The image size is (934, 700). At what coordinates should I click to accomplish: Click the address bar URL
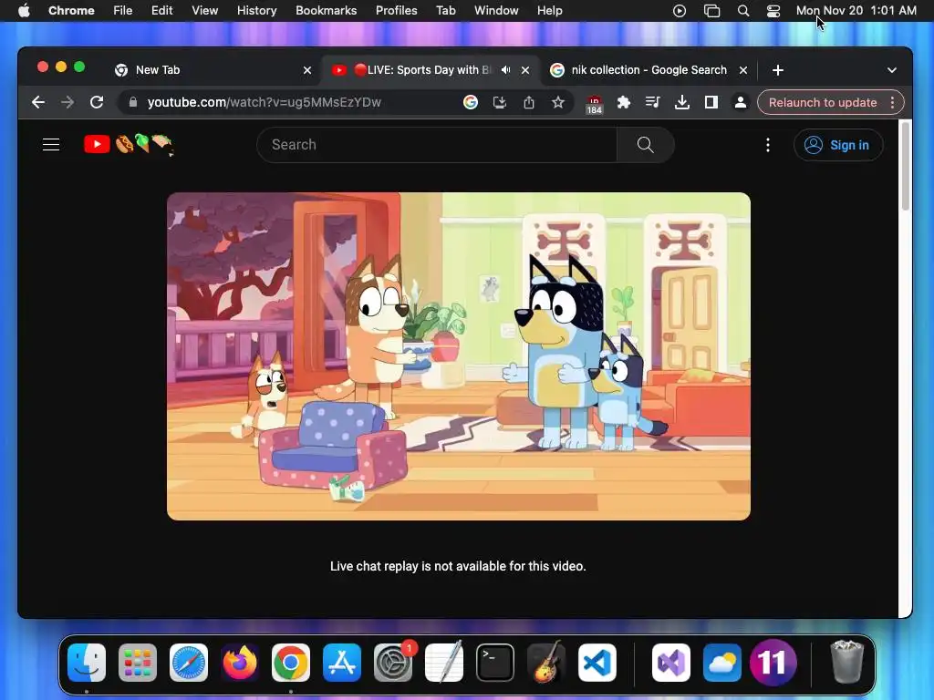point(264,102)
